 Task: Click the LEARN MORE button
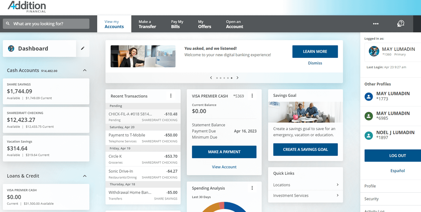(315, 51)
